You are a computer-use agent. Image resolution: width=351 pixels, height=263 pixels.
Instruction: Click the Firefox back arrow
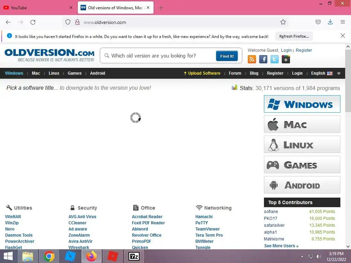(x=8, y=22)
